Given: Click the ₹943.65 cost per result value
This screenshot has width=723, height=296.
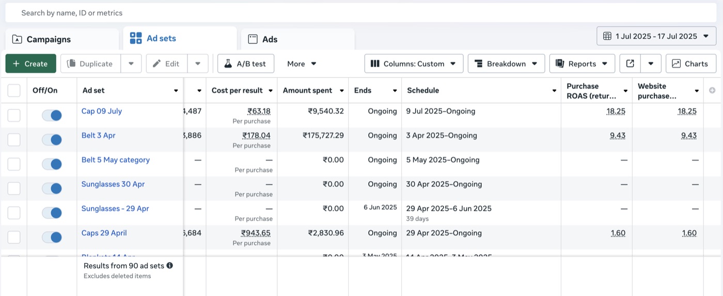Looking at the screenshot, I should tap(256, 233).
